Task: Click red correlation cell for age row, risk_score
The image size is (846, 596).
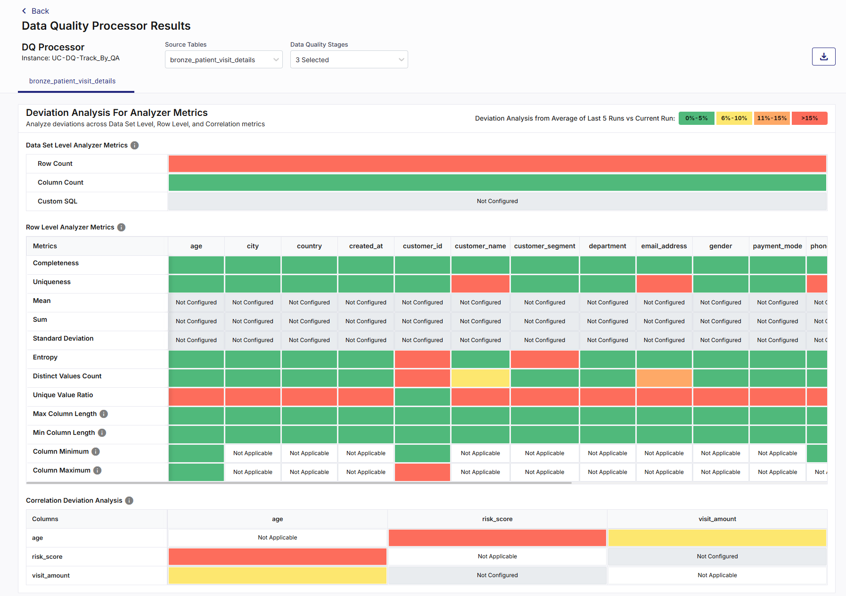Action: pos(497,538)
